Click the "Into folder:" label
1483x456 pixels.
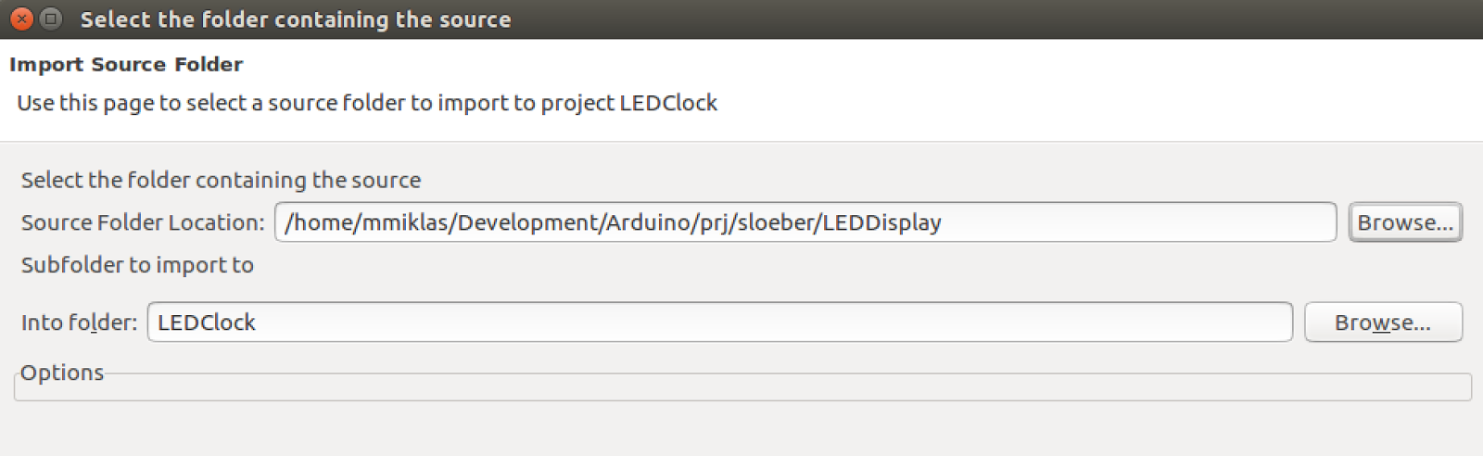coord(79,323)
